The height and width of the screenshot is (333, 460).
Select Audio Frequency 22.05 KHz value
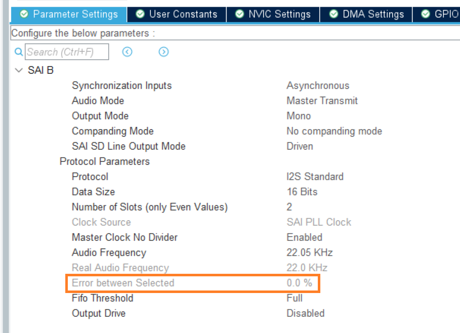tap(309, 253)
